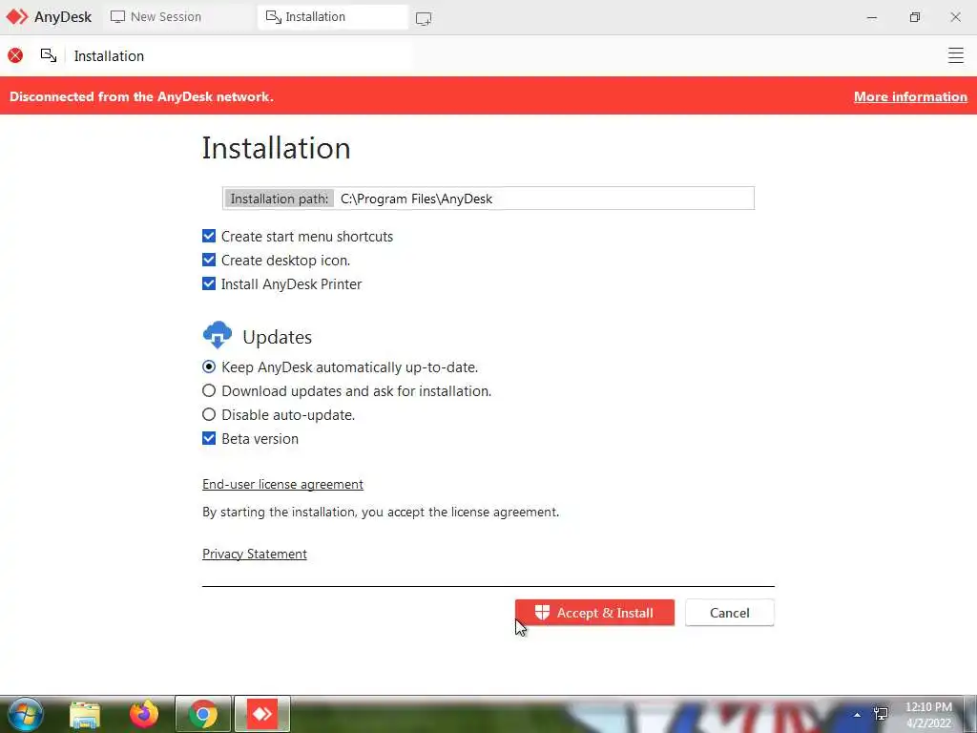Click the AnyDesk taskbar icon

point(262,714)
